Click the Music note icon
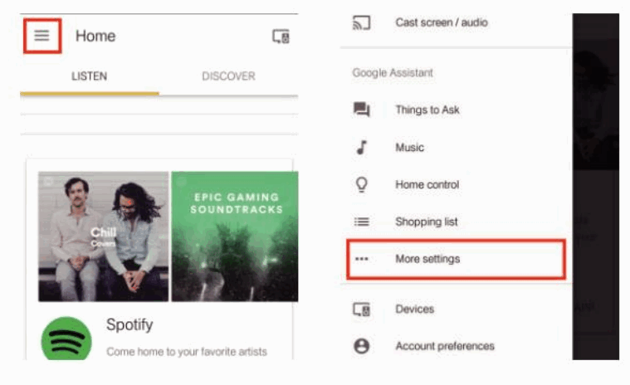 361,148
